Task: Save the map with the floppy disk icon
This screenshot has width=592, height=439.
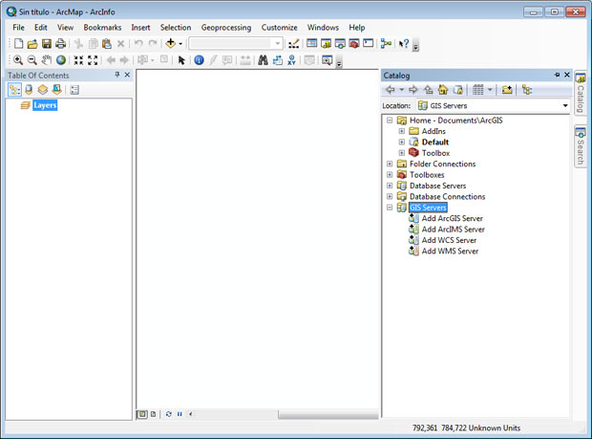Action: 47,43
